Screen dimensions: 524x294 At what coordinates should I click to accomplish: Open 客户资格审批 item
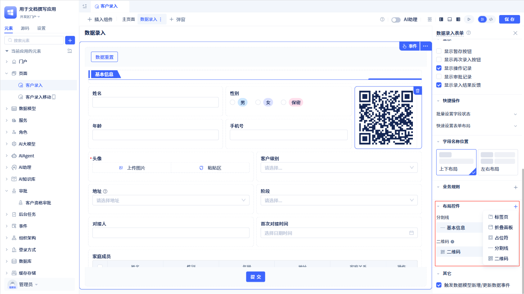tap(38, 203)
